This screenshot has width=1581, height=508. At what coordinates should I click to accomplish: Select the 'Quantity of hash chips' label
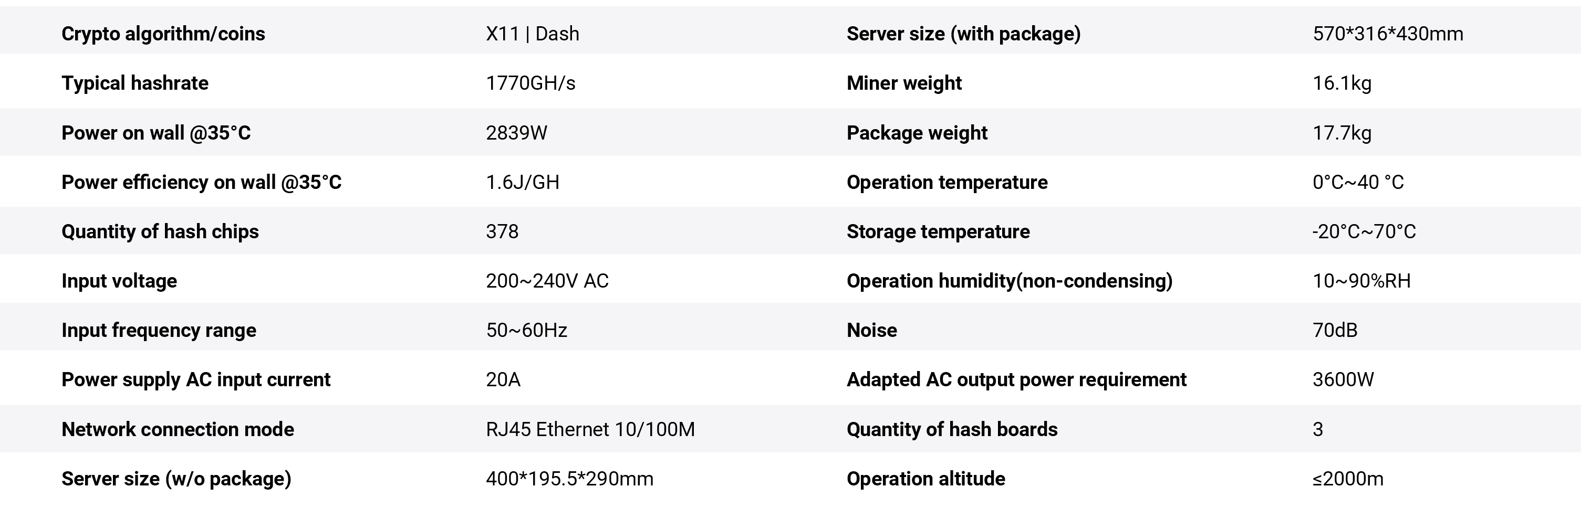(x=160, y=231)
